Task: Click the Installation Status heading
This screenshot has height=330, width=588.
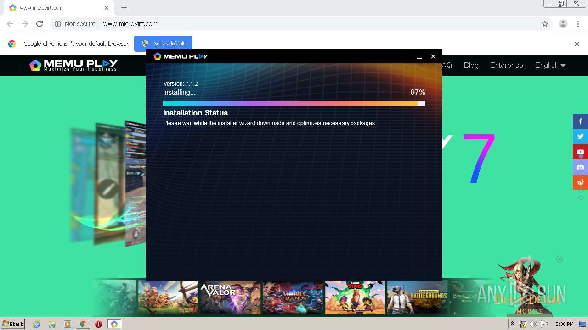Action: click(x=195, y=113)
